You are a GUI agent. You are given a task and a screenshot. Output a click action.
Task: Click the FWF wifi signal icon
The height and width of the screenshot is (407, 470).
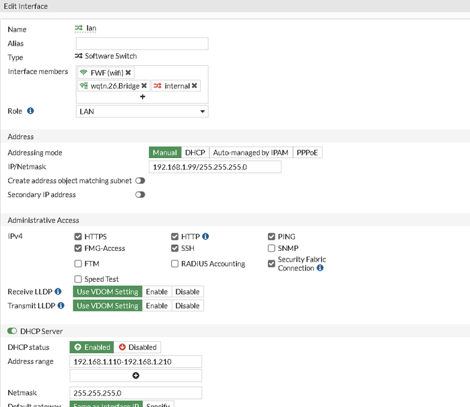[83, 73]
